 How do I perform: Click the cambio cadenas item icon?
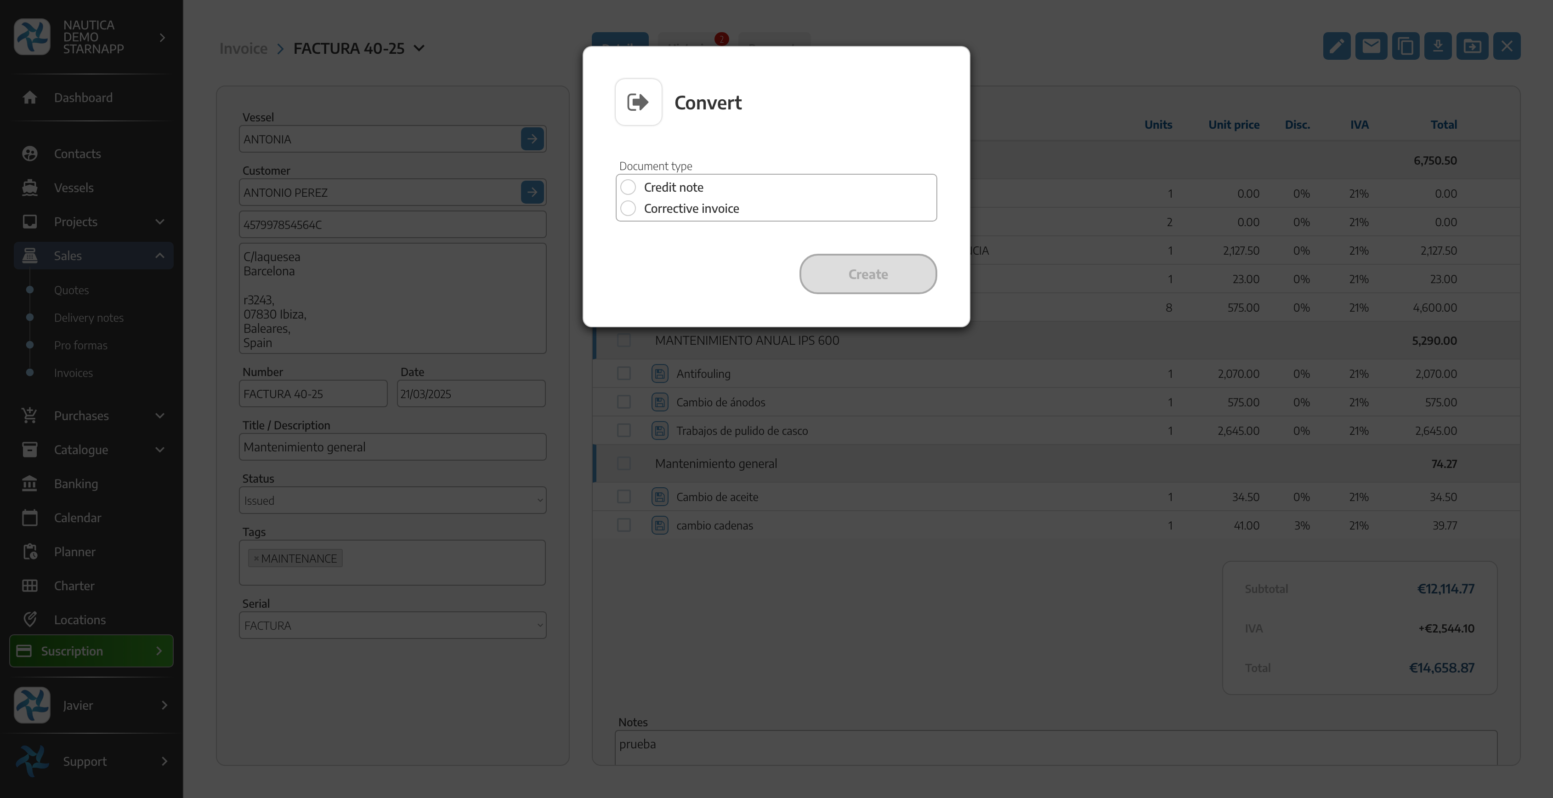[659, 525]
